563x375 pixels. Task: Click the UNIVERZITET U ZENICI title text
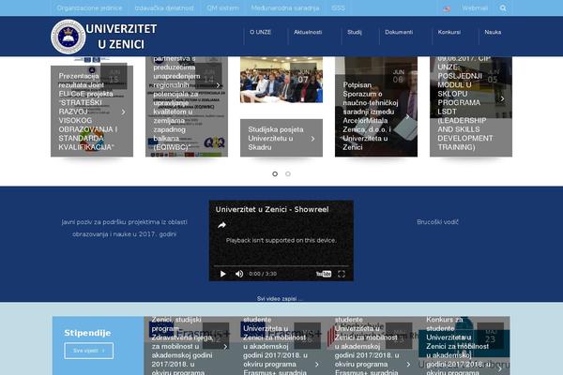[121, 37]
